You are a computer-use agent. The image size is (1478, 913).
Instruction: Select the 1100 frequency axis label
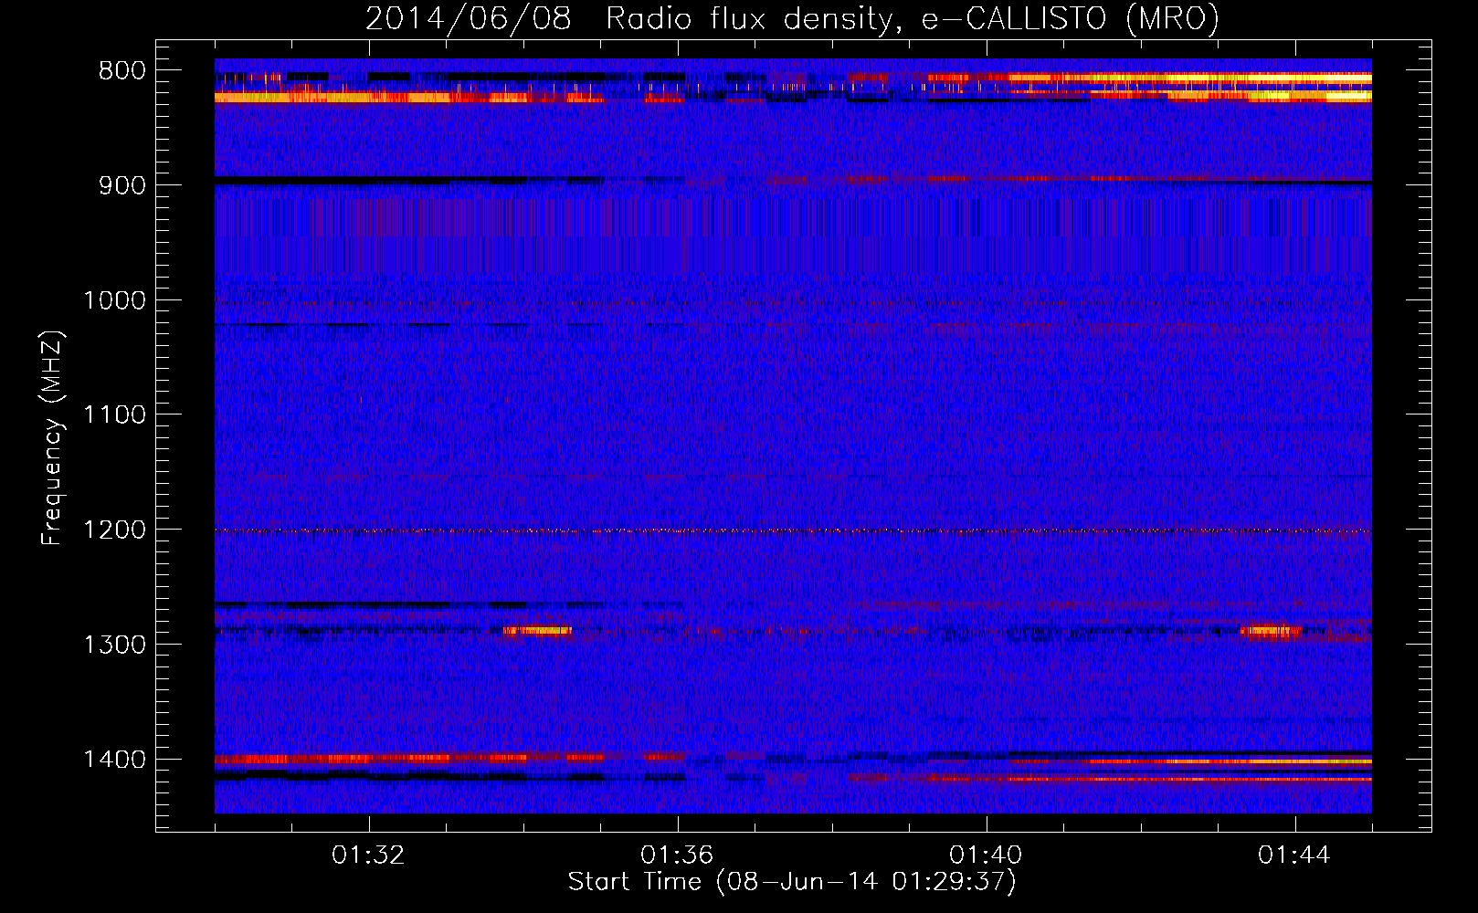(x=114, y=415)
